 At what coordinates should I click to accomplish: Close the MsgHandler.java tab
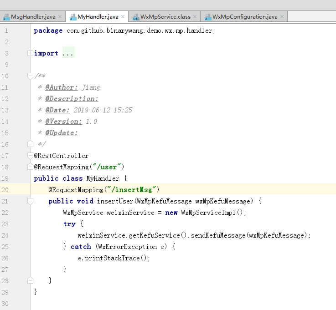coord(60,17)
